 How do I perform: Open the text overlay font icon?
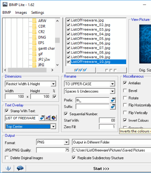tap(48, 118)
